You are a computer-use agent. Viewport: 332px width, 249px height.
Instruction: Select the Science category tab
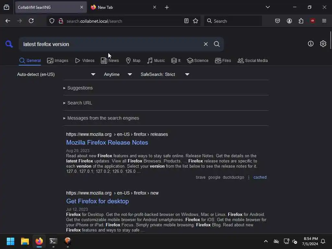click(x=197, y=61)
